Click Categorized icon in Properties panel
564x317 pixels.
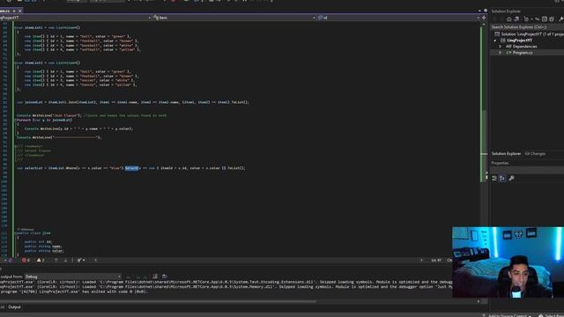[494, 178]
